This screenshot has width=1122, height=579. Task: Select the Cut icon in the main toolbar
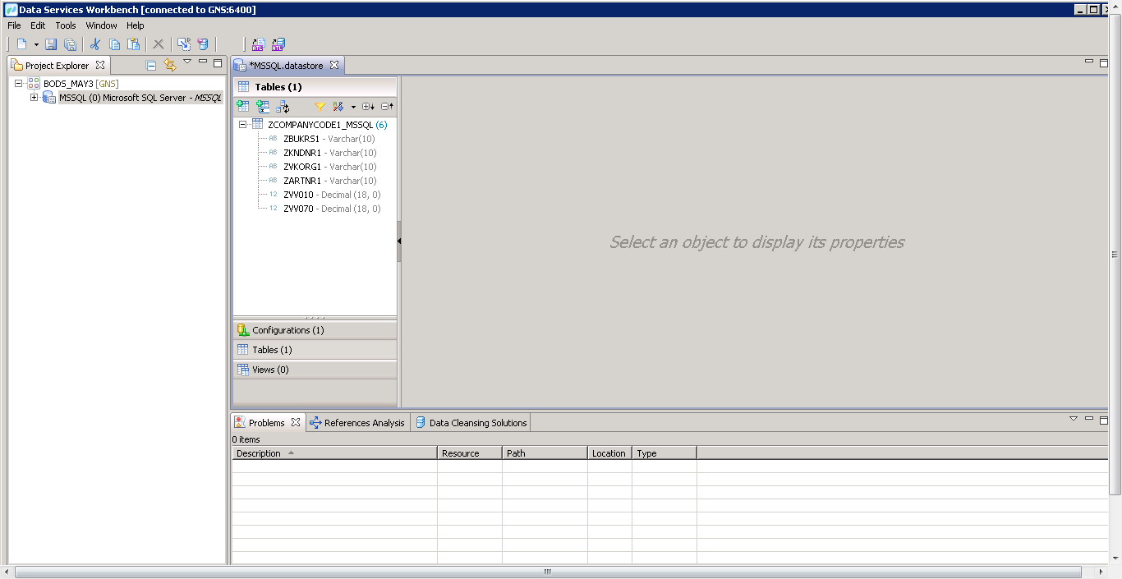pos(96,44)
